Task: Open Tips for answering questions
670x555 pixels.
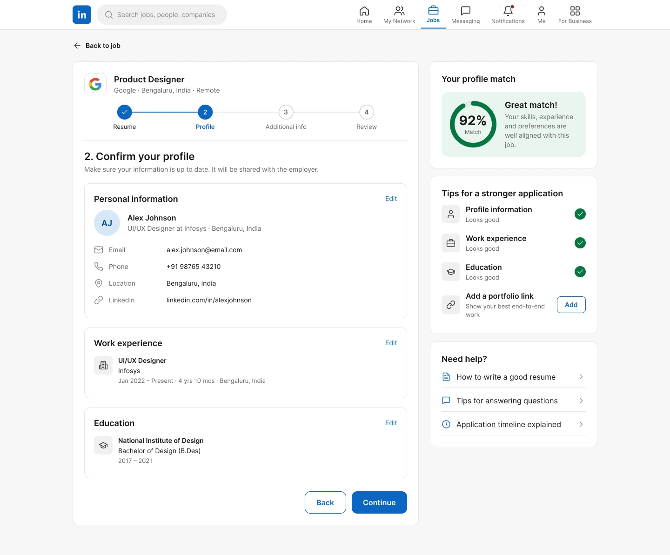Action: pos(513,401)
